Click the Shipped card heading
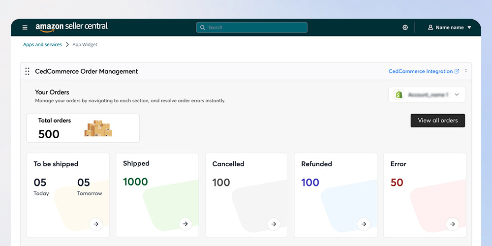Viewport: 492px width, 246px height. click(136, 163)
